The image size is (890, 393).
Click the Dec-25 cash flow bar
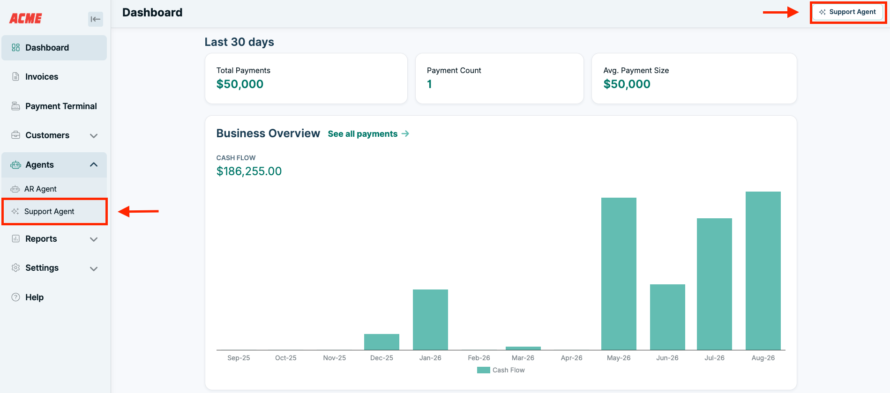pos(381,342)
